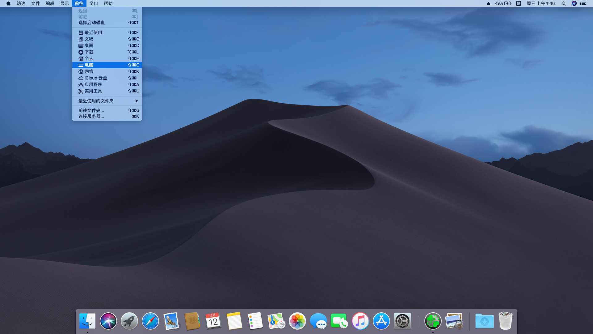Click the clock 周三 上午4:46
Image resolution: width=593 pixels, height=334 pixels.
(x=540, y=3)
